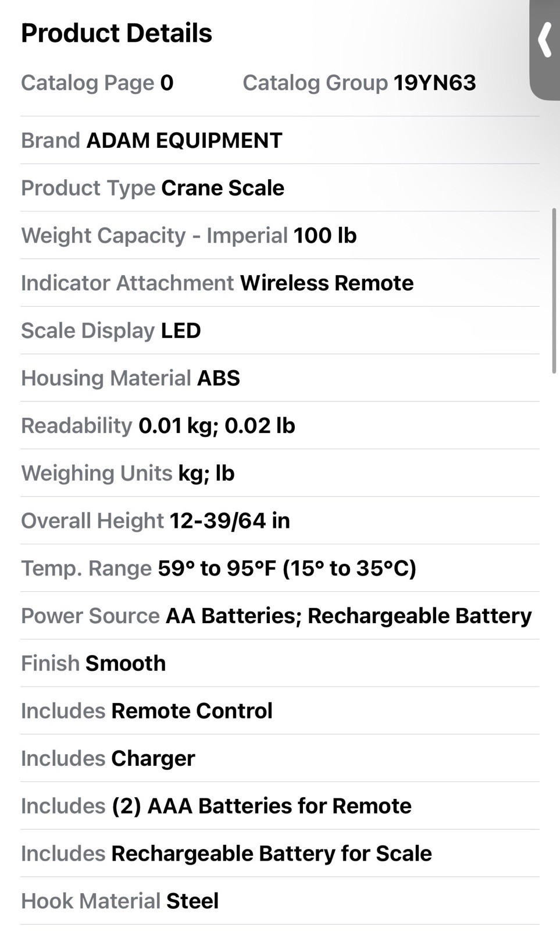Tap the Finish Smooth row
This screenshot has width=560, height=931.
click(x=280, y=663)
